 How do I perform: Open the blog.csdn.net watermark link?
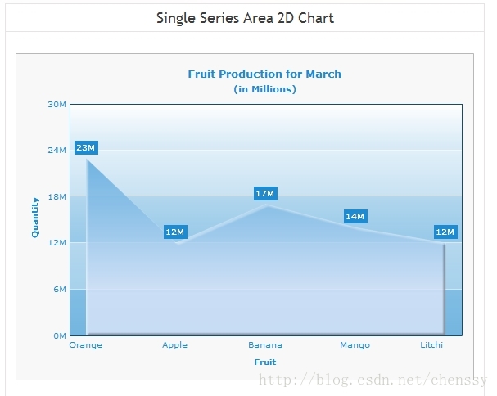(373, 380)
